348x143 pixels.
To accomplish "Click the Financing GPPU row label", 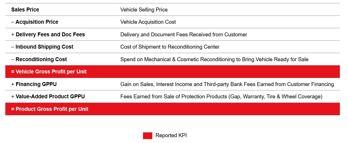I will [36, 84].
